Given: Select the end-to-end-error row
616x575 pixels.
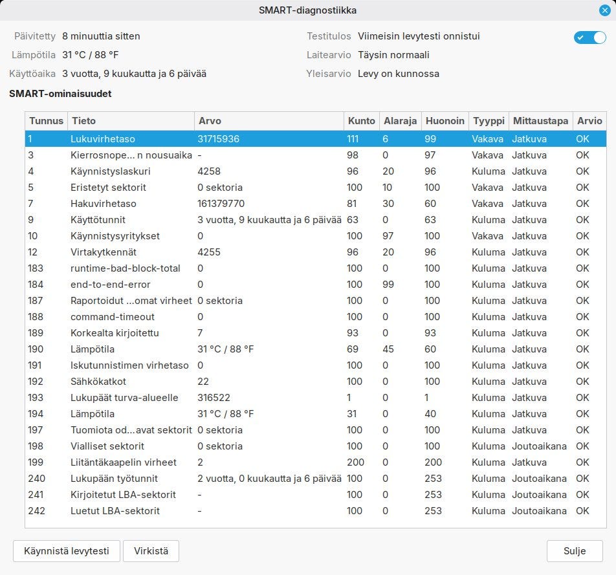Looking at the screenshot, I should coord(316,285).
